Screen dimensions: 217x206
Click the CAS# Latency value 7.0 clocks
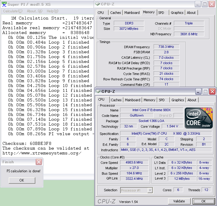click(166, 58)
